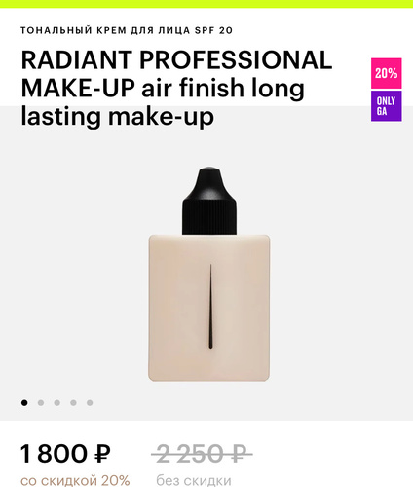Switch to the second image carousel dot
This screenshot has height=487, width=413.
coord(41,403)
